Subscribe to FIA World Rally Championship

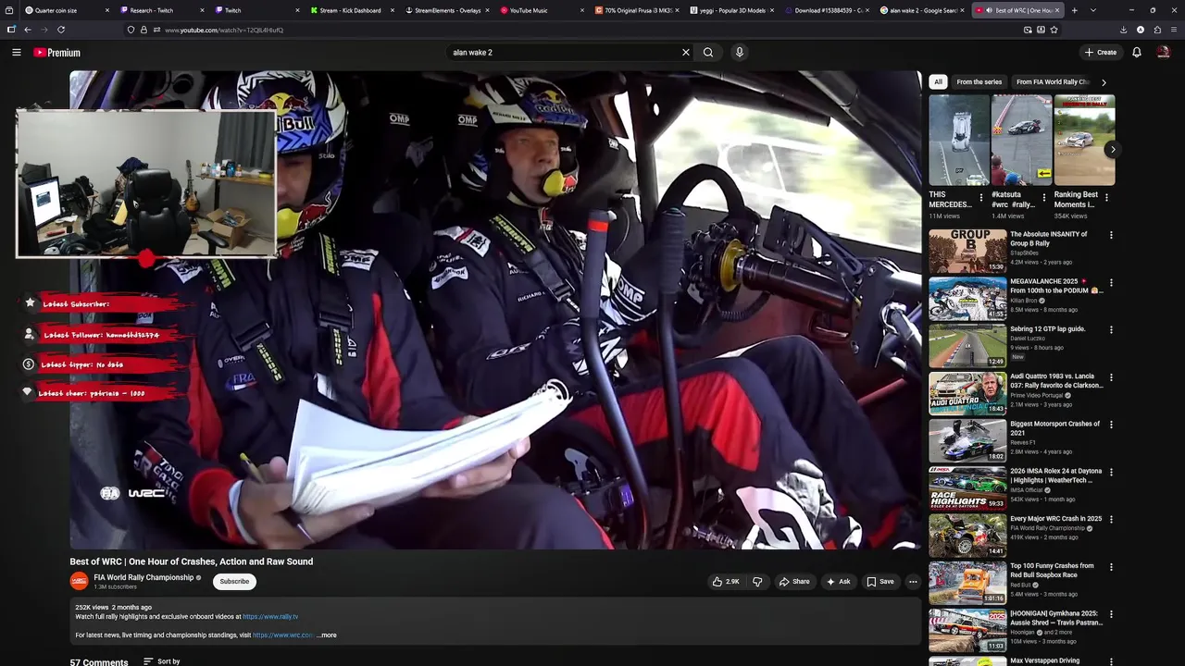[234, 582]
